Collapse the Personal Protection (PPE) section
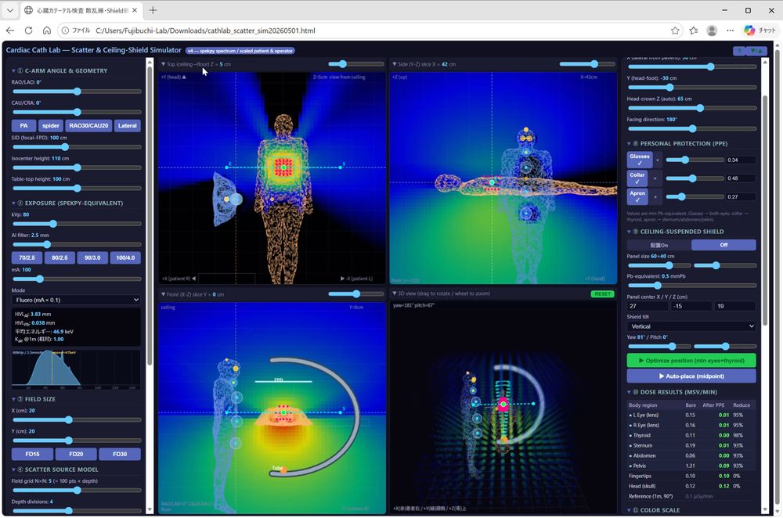 pyautogui.click(x=677, y=144)
